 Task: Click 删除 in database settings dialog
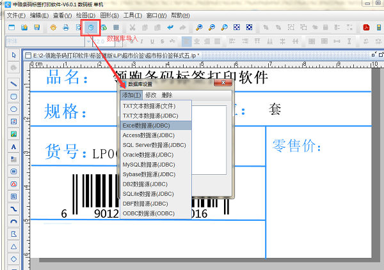point(166,94)
